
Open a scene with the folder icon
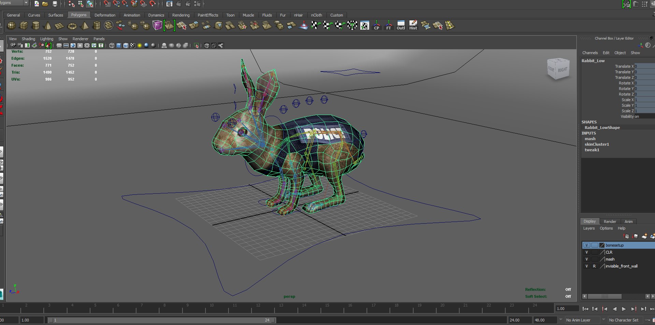point(45,4)
